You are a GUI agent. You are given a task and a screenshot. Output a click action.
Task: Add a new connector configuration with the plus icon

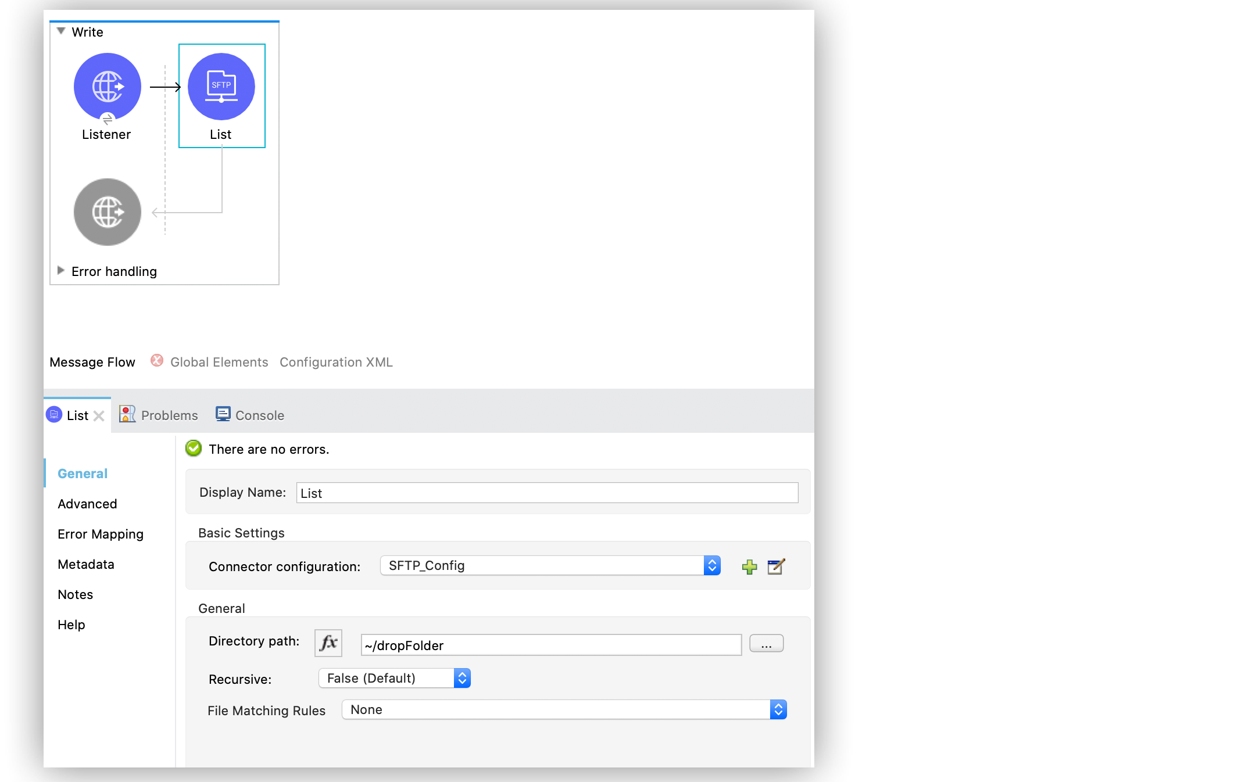749,566
